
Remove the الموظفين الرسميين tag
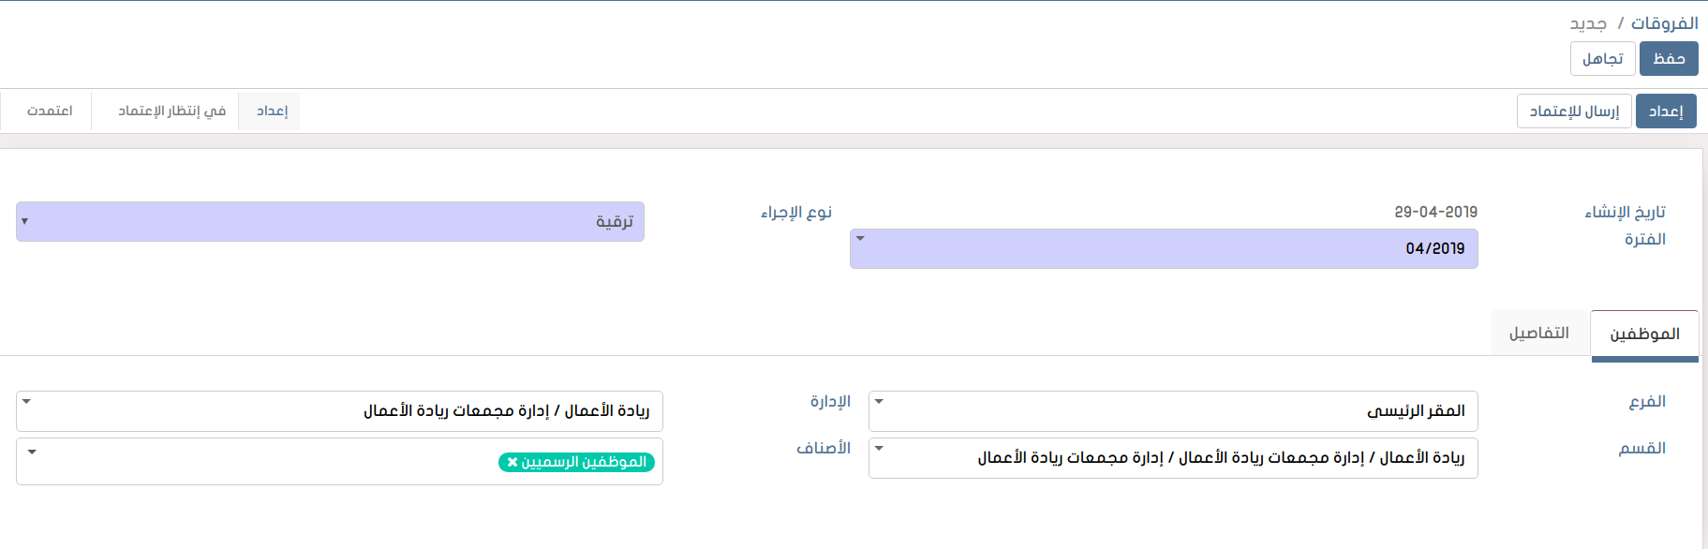coord(512,462)
